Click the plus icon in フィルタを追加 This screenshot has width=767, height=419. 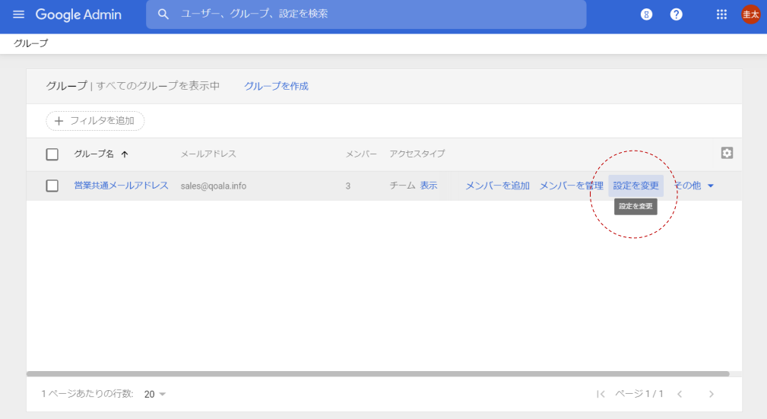[x=59, y=121]
